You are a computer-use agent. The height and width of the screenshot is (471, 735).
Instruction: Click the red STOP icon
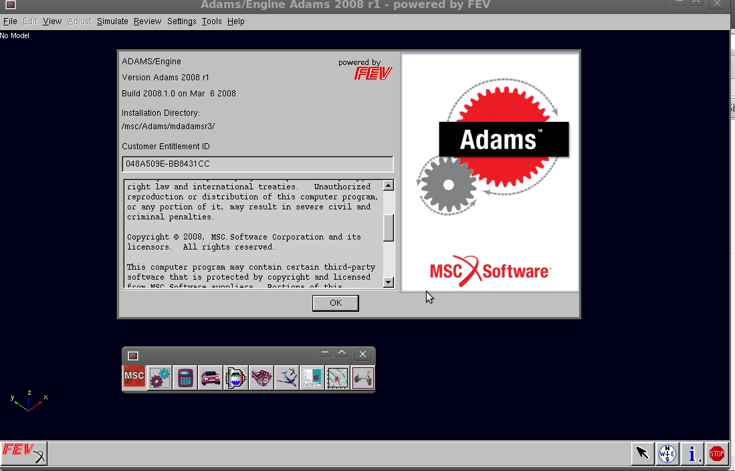coord(717,454)
